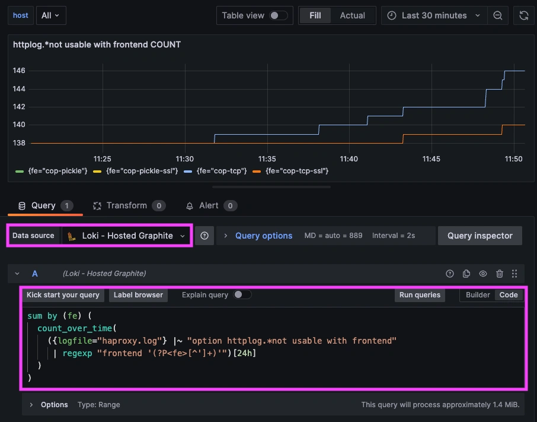Open the Label browser
This screenshot has width=537, height=422.
[x=138, y=295]
